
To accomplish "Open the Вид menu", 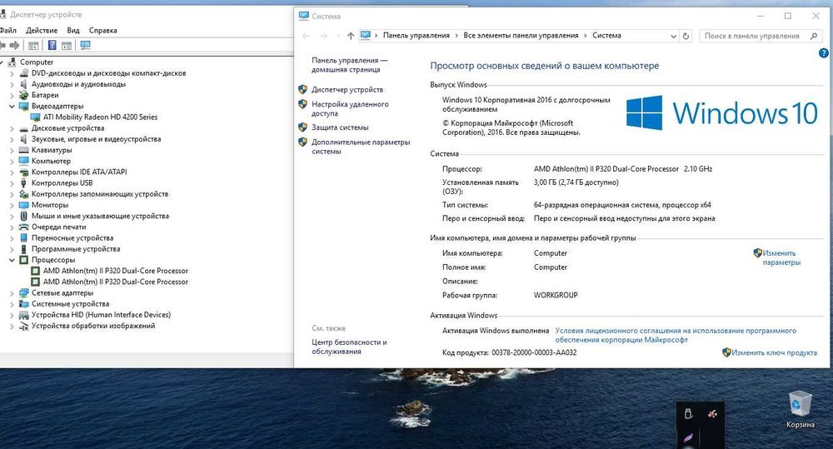I will click(73, 30).
